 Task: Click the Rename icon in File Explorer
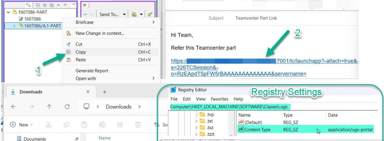pos(102,125)
